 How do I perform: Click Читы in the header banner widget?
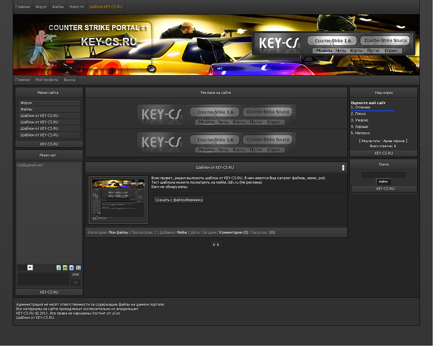pos(340,51)
